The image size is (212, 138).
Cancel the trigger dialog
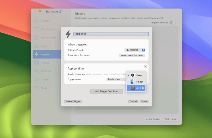(133, 101)
